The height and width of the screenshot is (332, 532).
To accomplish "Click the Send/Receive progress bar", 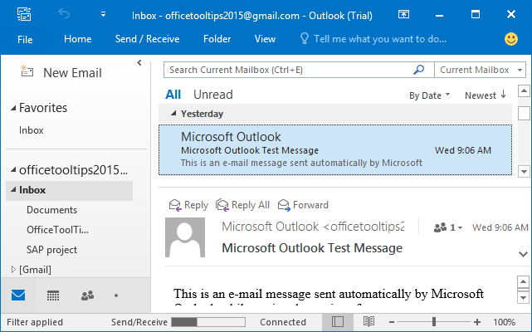I will pyautogui.click(x=208, y=322).
